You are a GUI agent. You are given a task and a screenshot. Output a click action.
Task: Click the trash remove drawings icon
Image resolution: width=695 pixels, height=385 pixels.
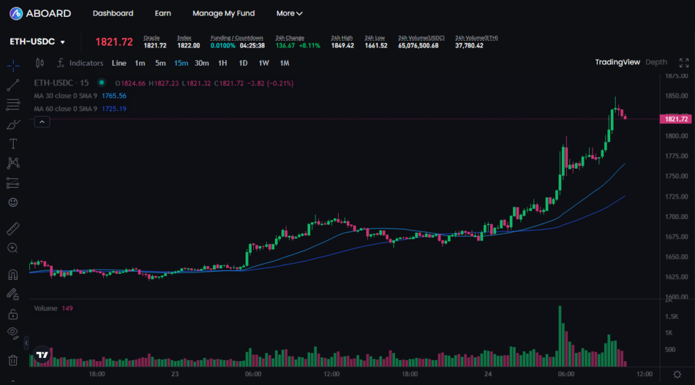[x=13, y=360]
